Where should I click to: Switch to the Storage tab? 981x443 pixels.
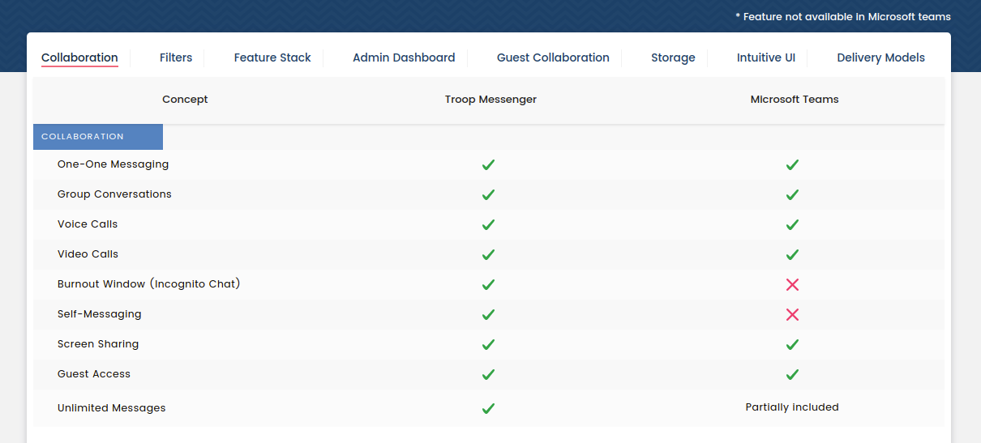point(673,58)
